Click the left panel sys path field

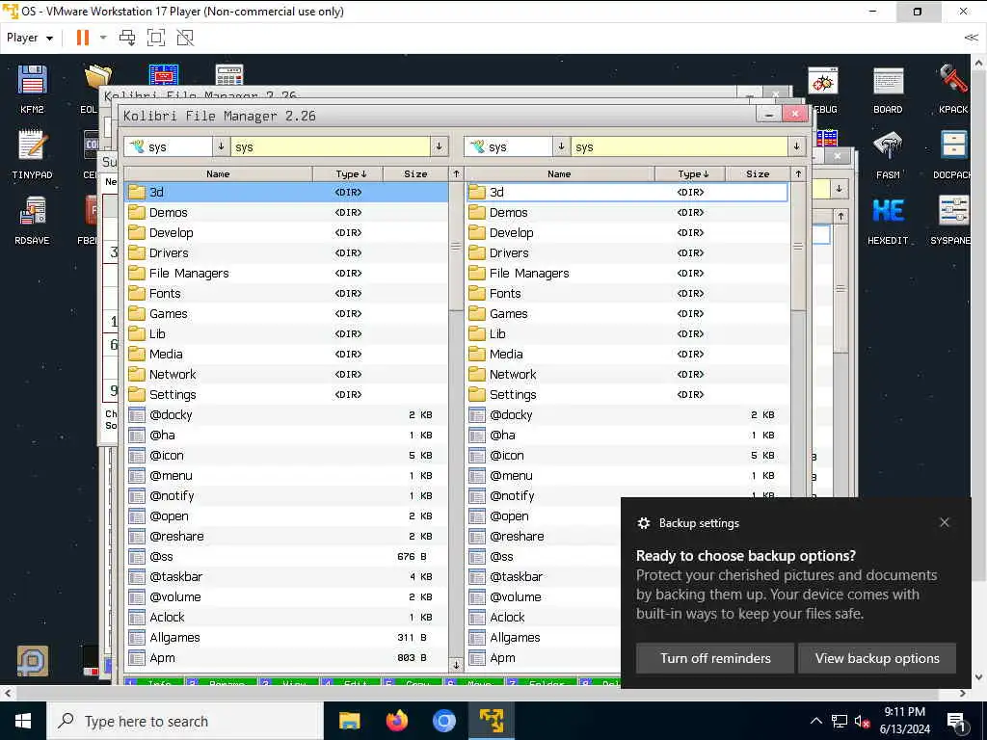331,146
